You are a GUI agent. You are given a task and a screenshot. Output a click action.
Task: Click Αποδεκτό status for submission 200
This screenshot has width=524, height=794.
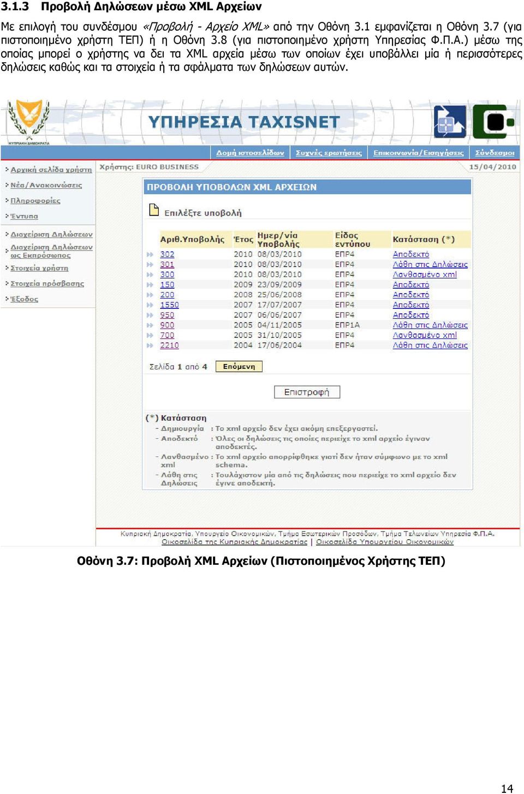[411, 295]
